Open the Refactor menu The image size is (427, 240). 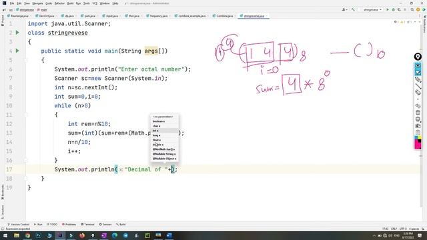tap(59, 3)
